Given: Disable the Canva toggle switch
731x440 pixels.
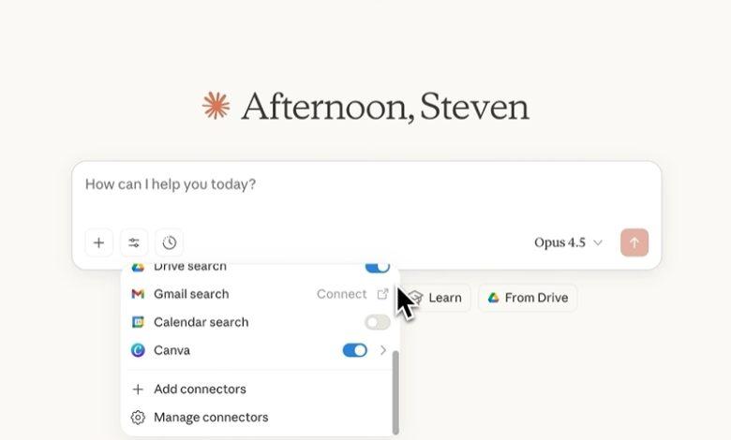Looking at the screenshot, I should coord(355,350).
